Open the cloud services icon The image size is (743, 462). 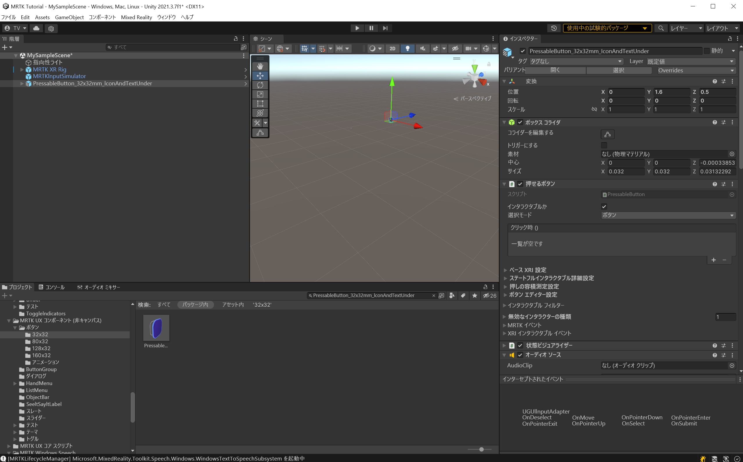coord(36,28)
